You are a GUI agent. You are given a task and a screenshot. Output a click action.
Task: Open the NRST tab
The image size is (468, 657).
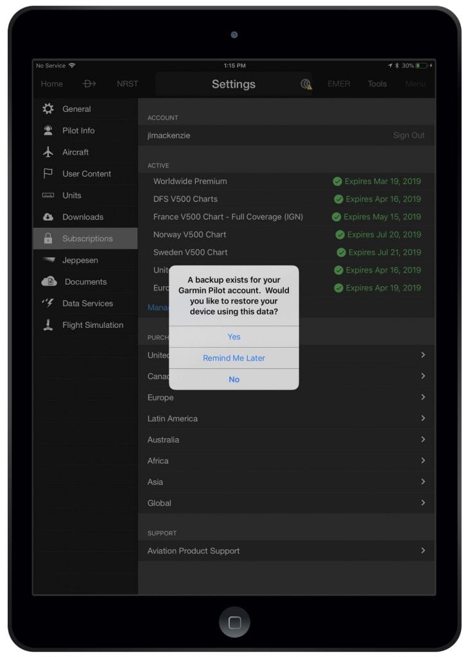127,84
